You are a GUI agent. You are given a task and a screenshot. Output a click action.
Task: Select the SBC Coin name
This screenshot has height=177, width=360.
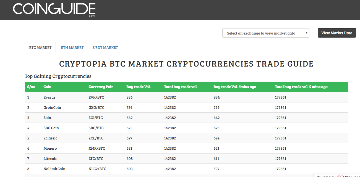click(51, 128)
